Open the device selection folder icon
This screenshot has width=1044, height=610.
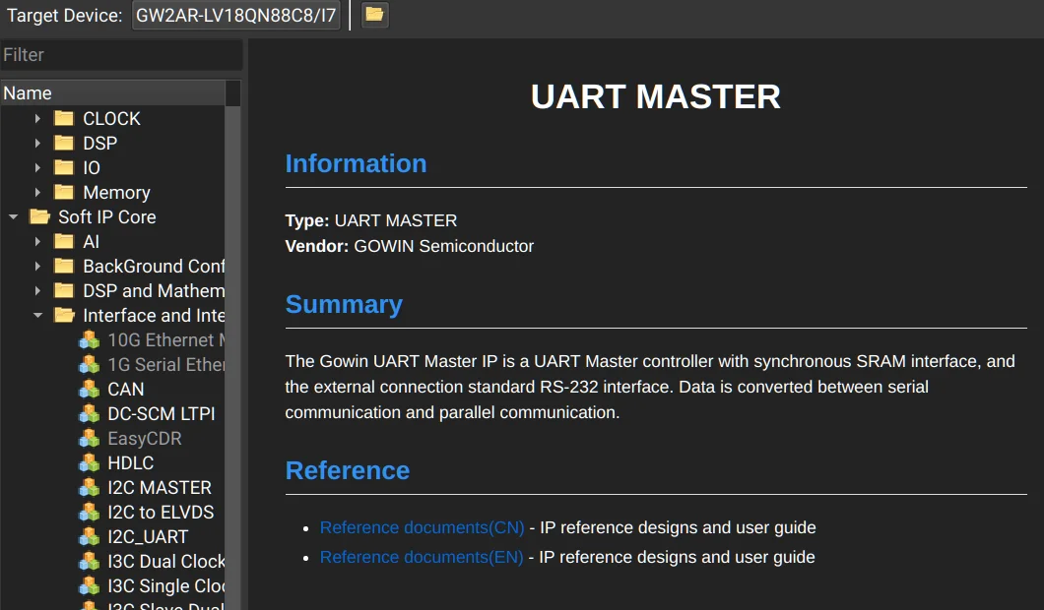click(x=374, y=15)
